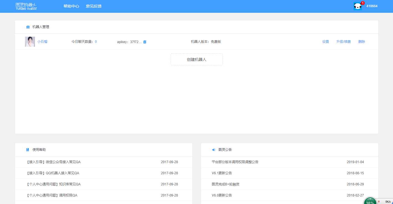The height and width of the screenshot is (204, 393).
Task: Click the 2018-08-15 announcement date
Action: tap(355, 173)
